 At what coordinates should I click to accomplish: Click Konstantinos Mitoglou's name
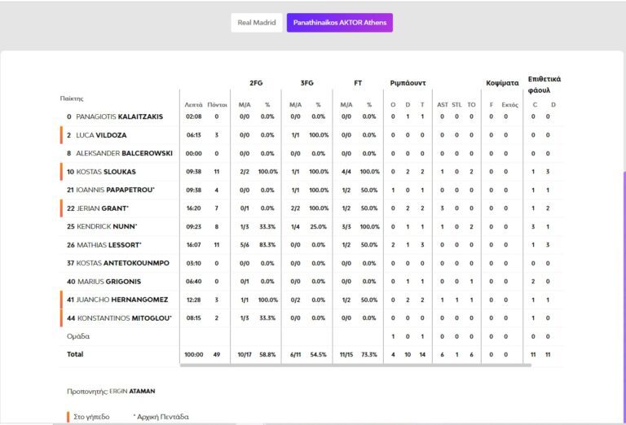[123, 318]
